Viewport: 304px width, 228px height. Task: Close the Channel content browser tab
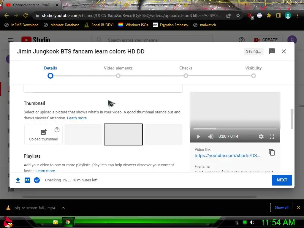pos(57,5)
